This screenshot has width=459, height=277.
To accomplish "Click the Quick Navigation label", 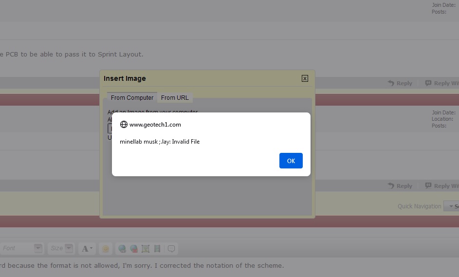I will 419,206.
